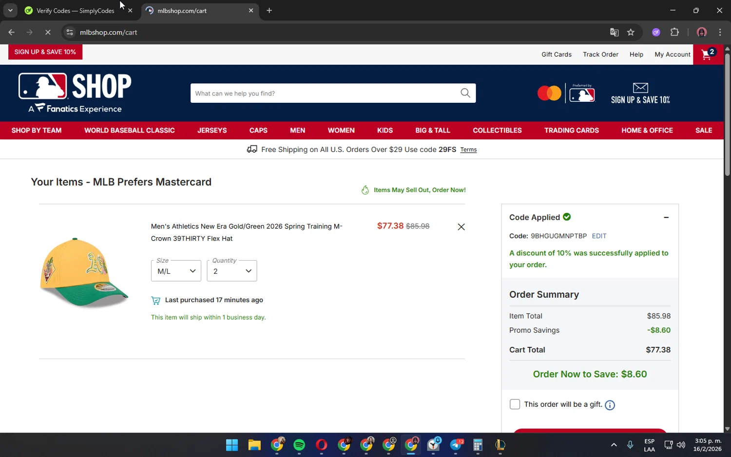The height and width of the screenshot is (457, 731).
Task: Open Chrome three-dot menu
Action: point(720,32)
